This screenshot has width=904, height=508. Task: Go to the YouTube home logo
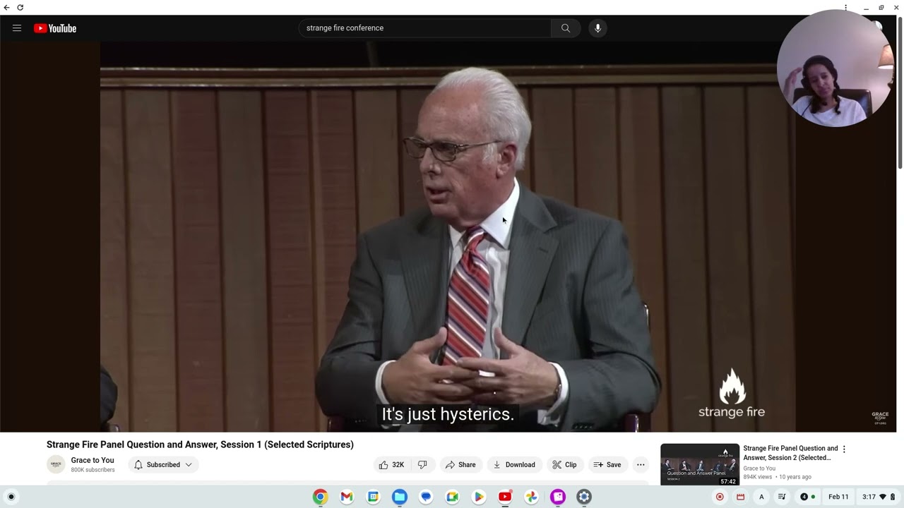click(x=55, y=28)
